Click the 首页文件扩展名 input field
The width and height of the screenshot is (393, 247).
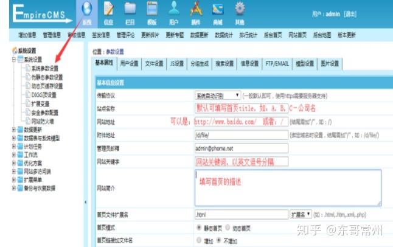click(242, 214)
